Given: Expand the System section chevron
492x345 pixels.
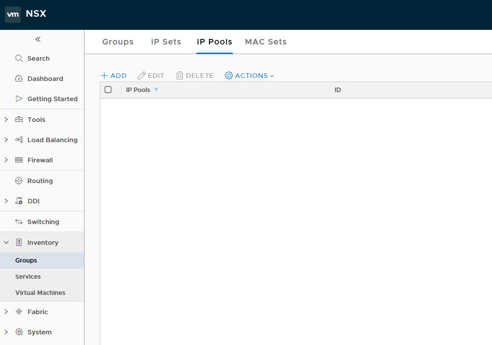Looking at the screenshot, I should (6, 332).
